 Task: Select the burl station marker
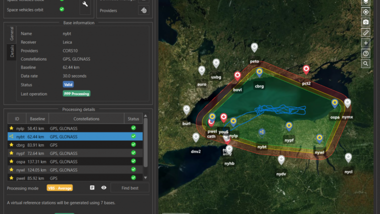[x=186, y=110]
